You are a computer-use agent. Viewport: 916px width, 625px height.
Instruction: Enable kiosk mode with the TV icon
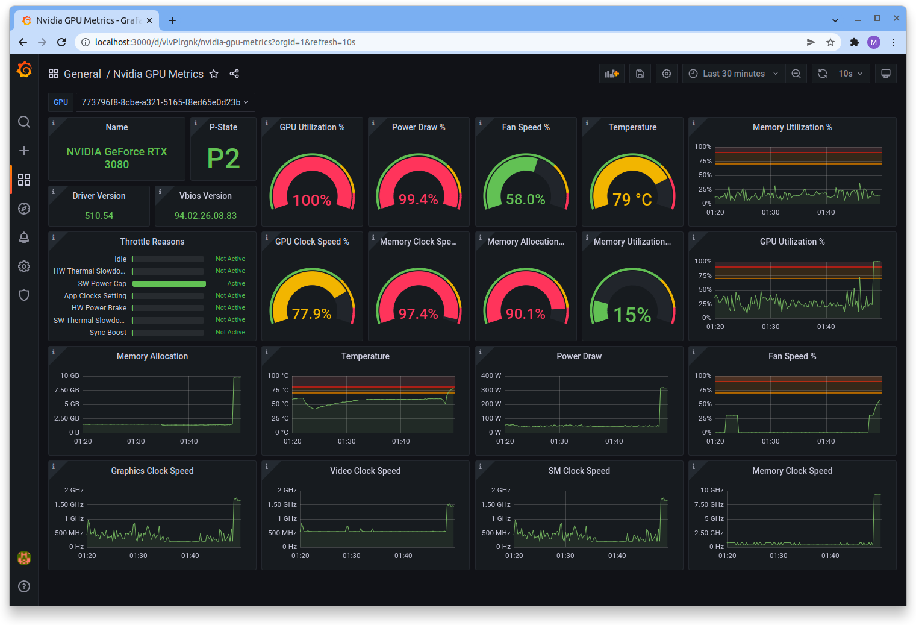coord(885,73)
